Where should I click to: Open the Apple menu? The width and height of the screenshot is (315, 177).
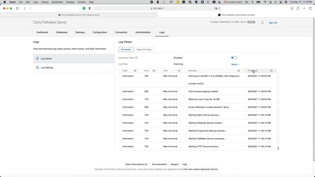pyautogui.click(x=4, y=2)
